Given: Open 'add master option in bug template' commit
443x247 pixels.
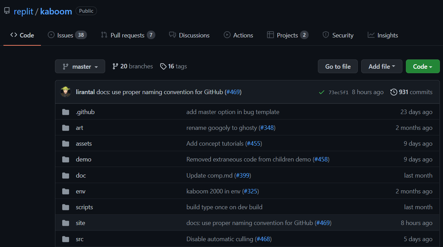Looking at the screenshot, I should pos(233,112).
